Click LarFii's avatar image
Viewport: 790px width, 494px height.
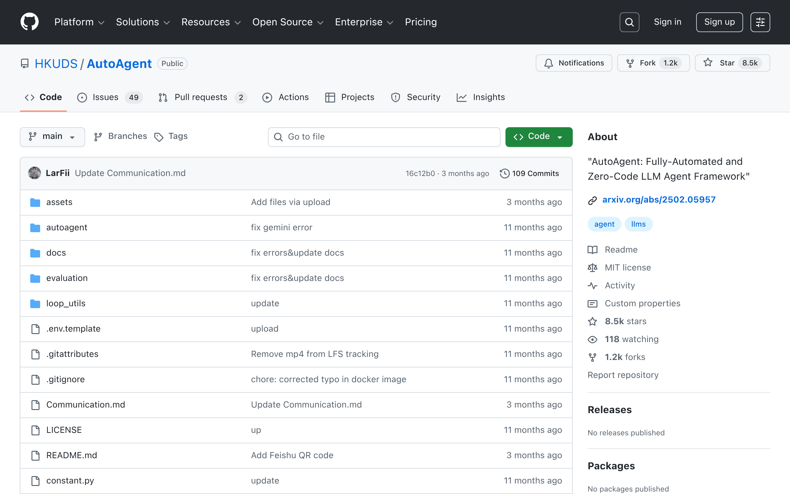tap(35, 173)
